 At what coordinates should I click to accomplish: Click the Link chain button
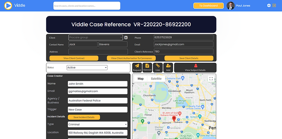click(158, 68)
